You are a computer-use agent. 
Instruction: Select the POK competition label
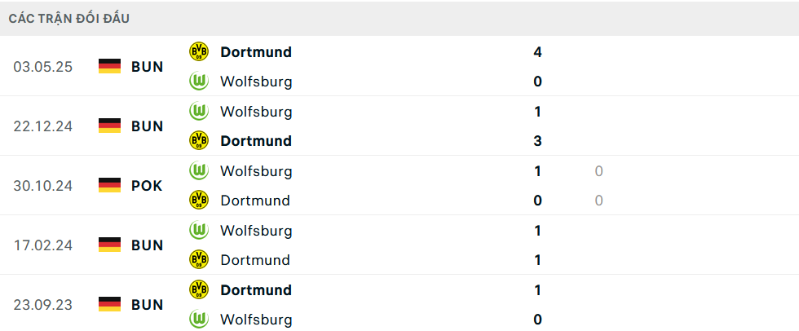click(x=147, y=186)
